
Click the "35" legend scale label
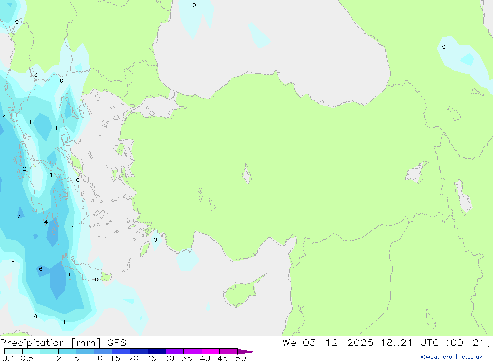coord(187,358)
